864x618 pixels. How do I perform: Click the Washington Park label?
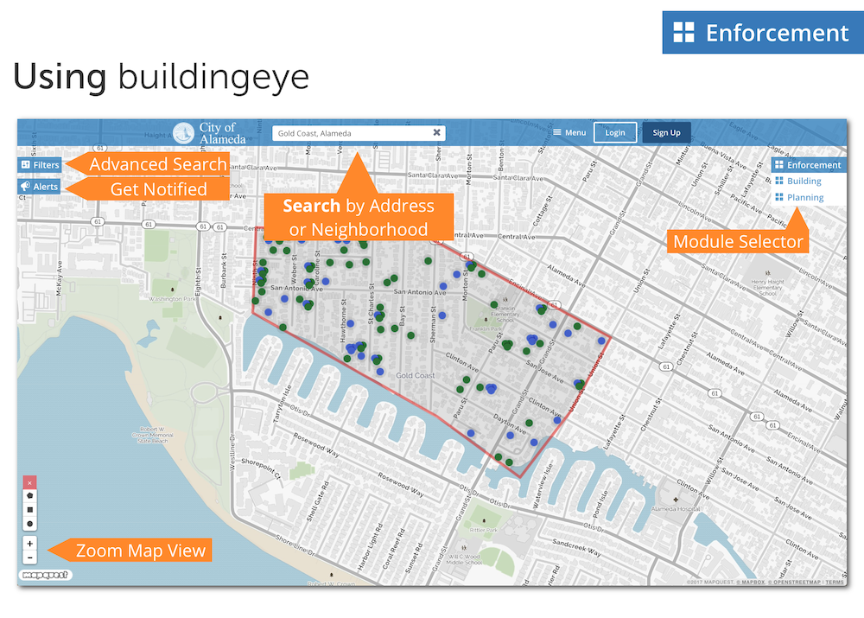173,298
